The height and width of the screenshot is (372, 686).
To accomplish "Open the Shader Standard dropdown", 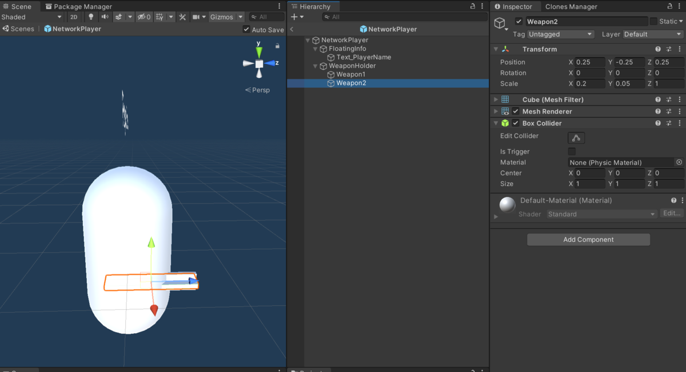I will pos(601,214).
